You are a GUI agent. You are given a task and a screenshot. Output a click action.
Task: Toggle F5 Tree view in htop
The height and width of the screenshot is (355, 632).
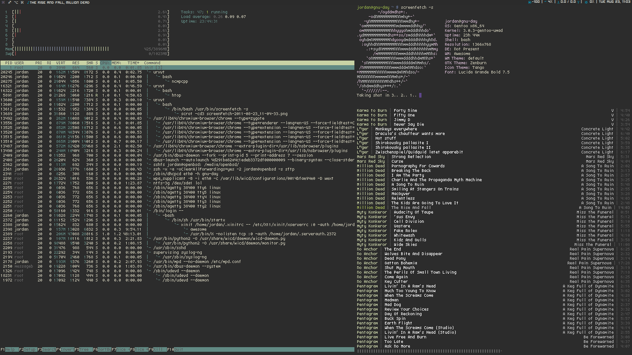83,349
